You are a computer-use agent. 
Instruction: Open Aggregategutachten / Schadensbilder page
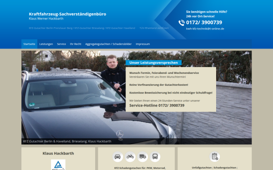coord(108,44)
